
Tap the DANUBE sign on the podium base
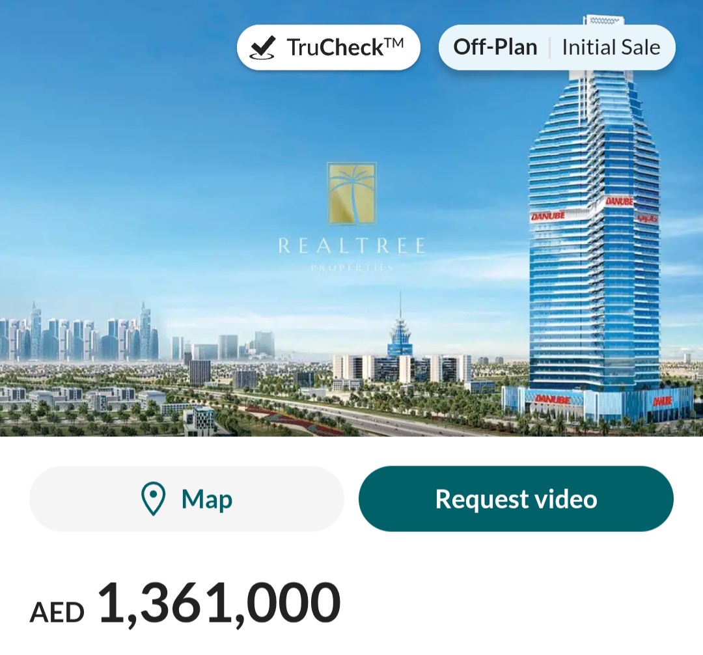click(x=553, y=399)
